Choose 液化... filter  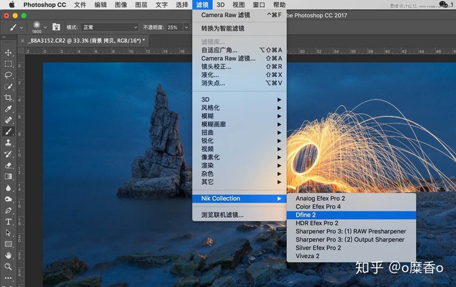point(239,75)
